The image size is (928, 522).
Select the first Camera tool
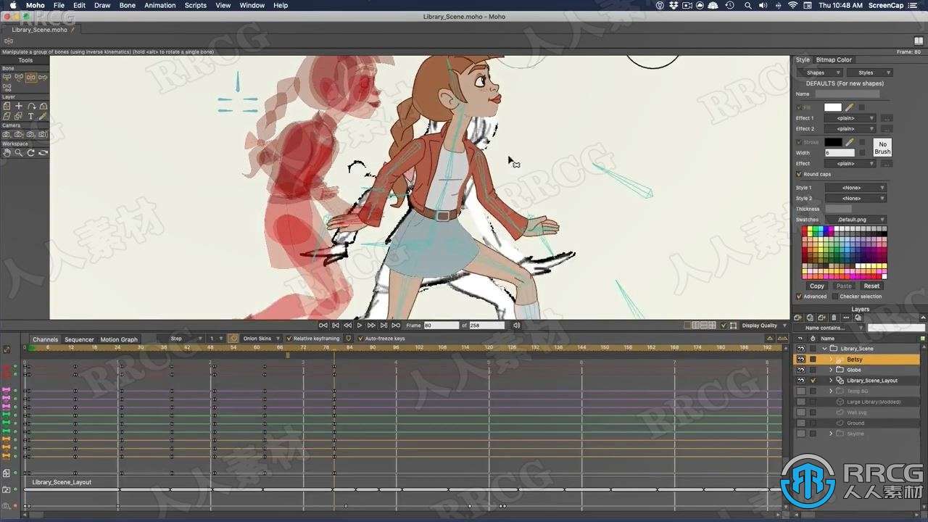pos(7,134)
